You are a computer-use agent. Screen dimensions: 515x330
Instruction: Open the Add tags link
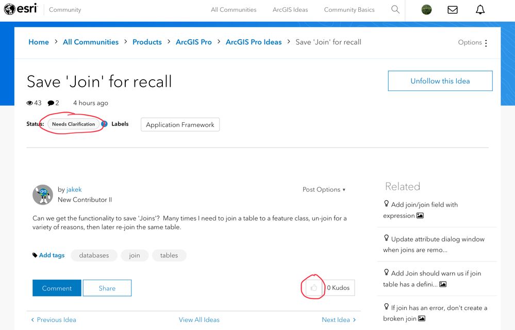52,255
